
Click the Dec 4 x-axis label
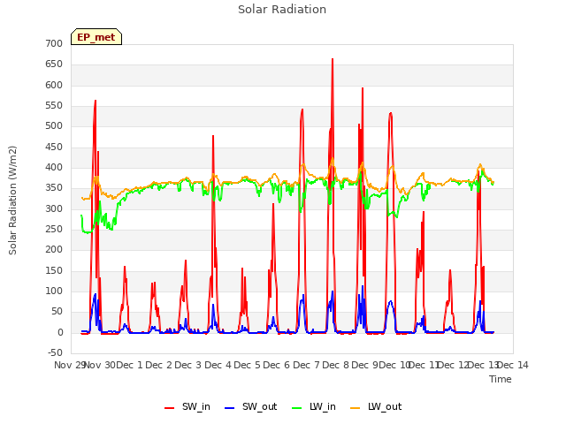(218, 365)
